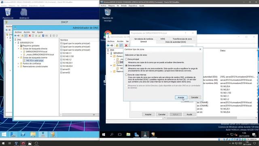Image resolution: width=259 pixels, height=146 pixels.
Task: Select Zona de rutas internas radio button
Action: (126, 75)
